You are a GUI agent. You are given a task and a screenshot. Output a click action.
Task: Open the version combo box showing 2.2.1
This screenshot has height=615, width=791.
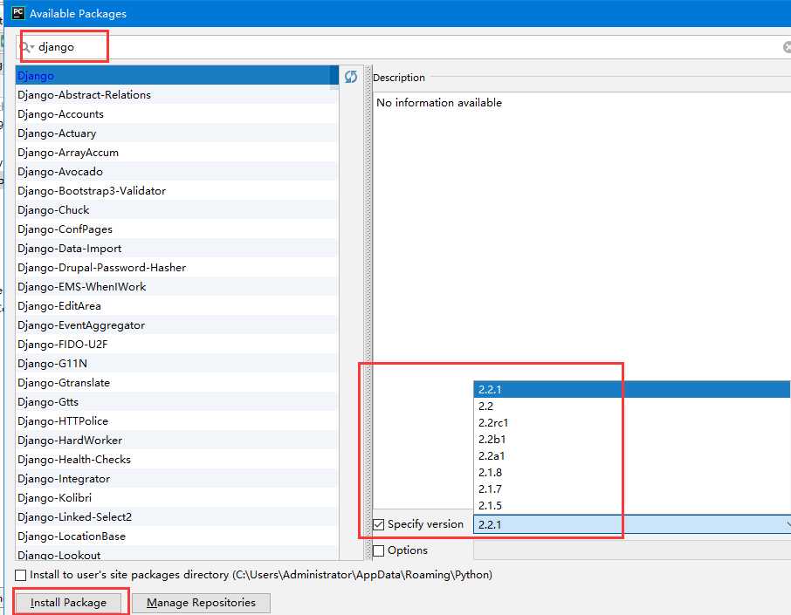tap(632, 524)
